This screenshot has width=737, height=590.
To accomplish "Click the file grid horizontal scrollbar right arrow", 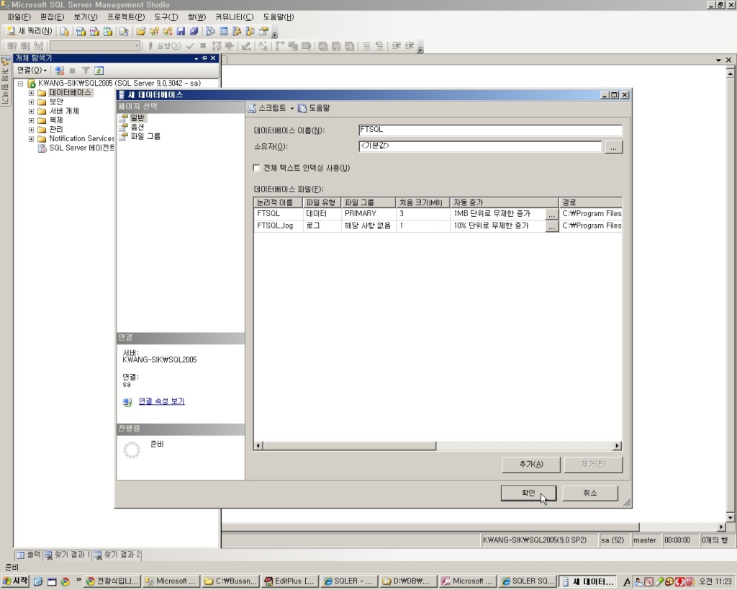I will point(618,445).
